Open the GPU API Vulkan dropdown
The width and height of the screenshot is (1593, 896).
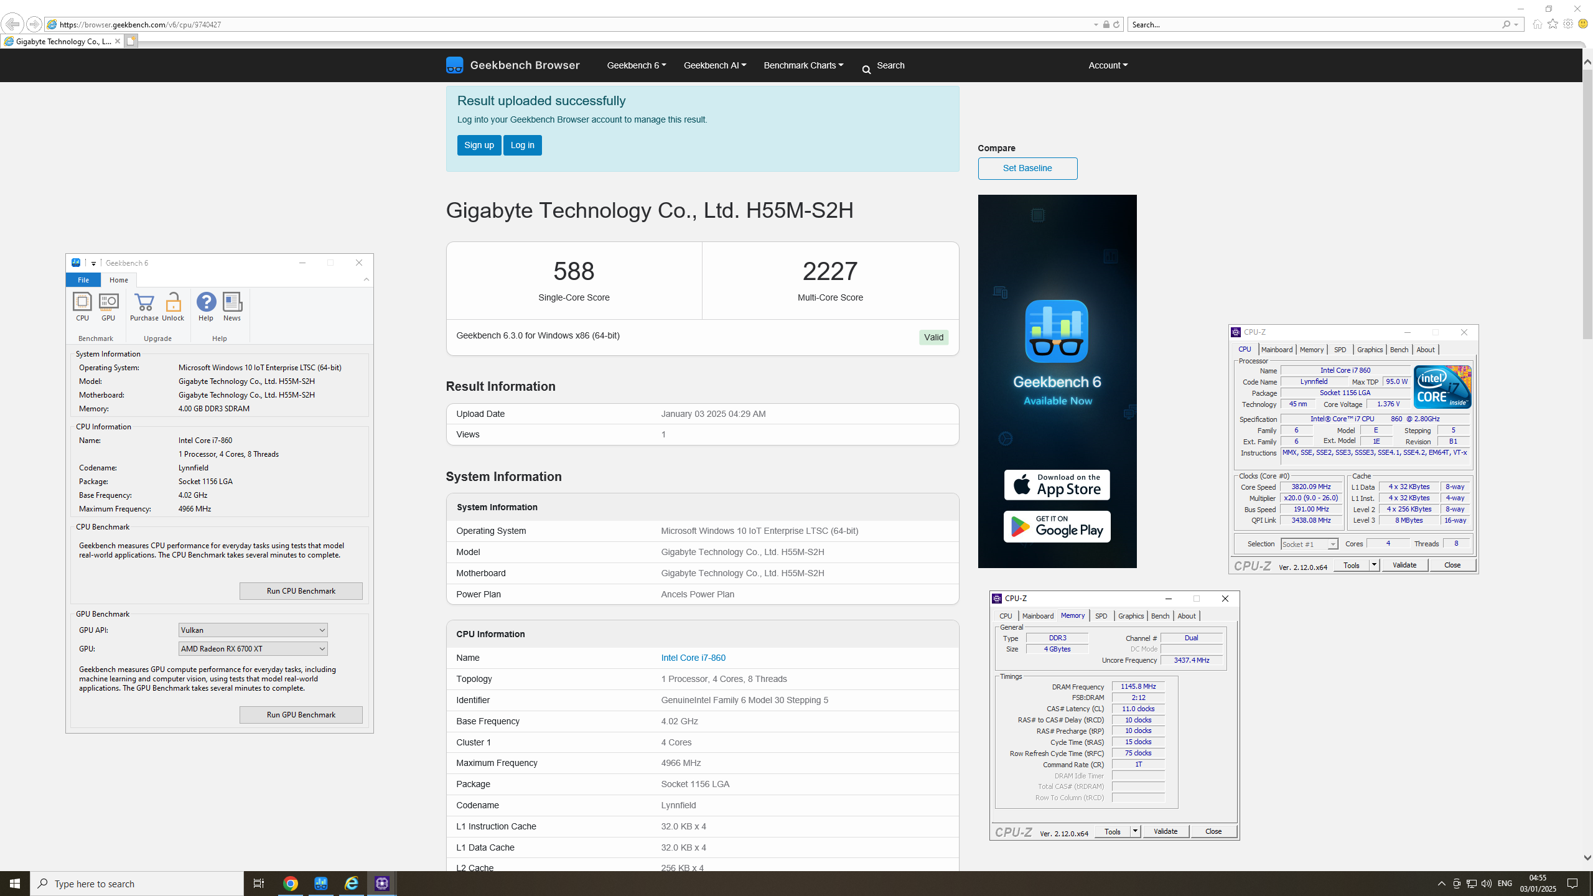pyautogui.click(x=253, y=630)
